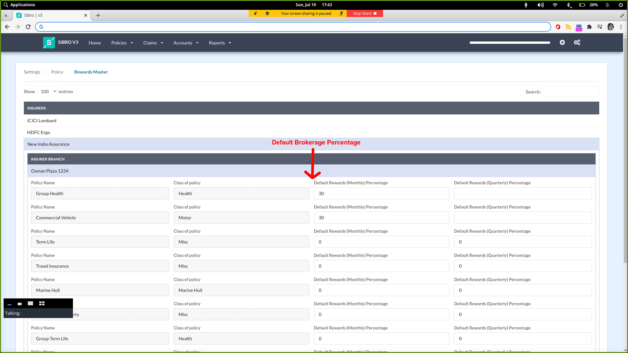
Task: Edit Group Term Life quarterly rewards percentage
Action: pos(523,339)
